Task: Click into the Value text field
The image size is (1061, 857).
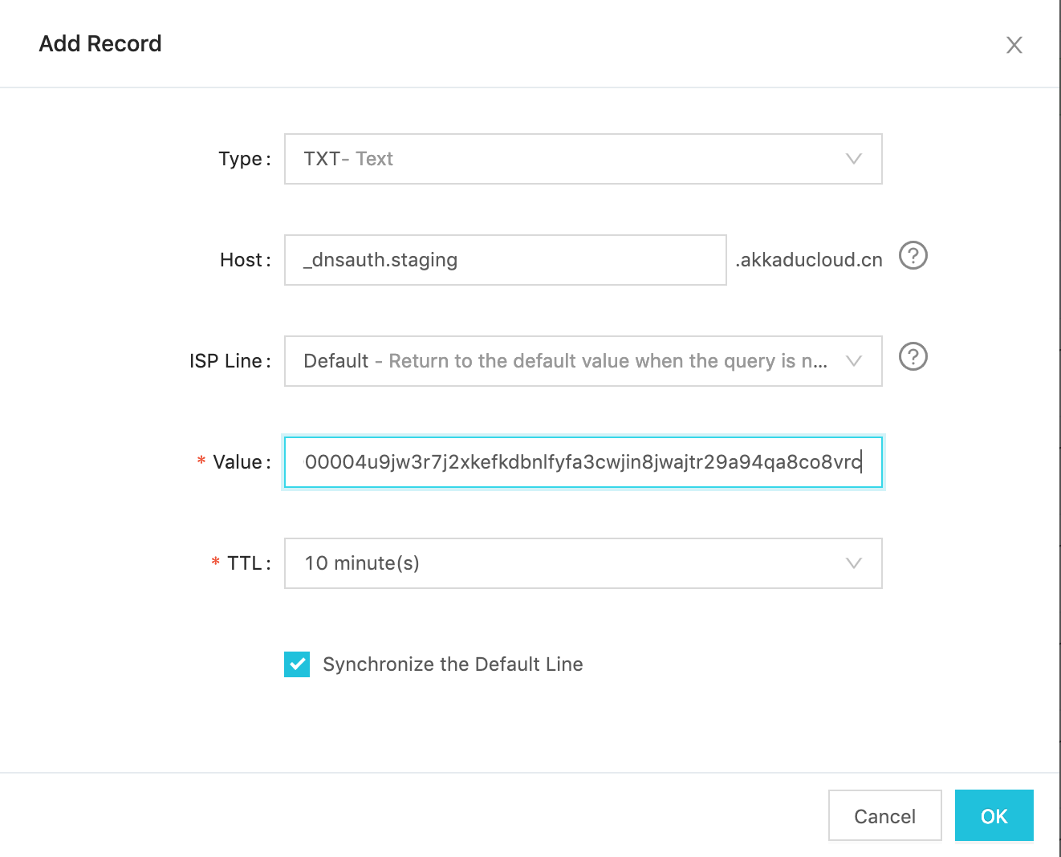Action: click(583, 462)
